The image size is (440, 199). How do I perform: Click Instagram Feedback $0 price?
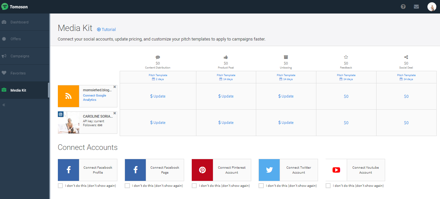(346, 123)
